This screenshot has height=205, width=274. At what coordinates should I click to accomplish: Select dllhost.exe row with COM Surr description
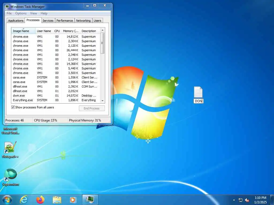tap(56, 86)
